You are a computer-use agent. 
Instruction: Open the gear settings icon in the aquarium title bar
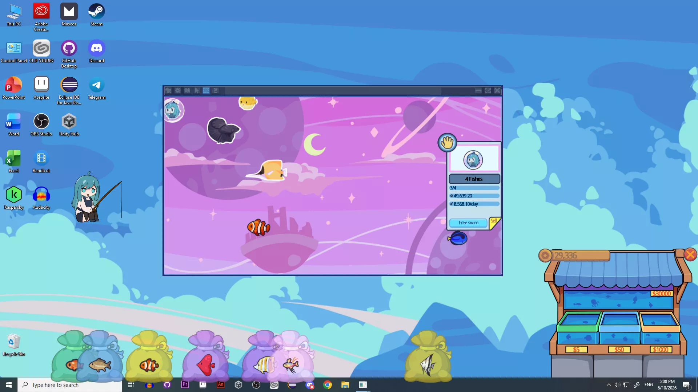tap(178, 90)
